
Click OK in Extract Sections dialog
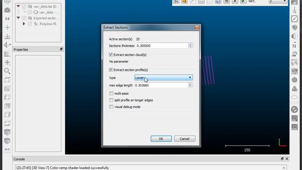[x=161, y=139]
